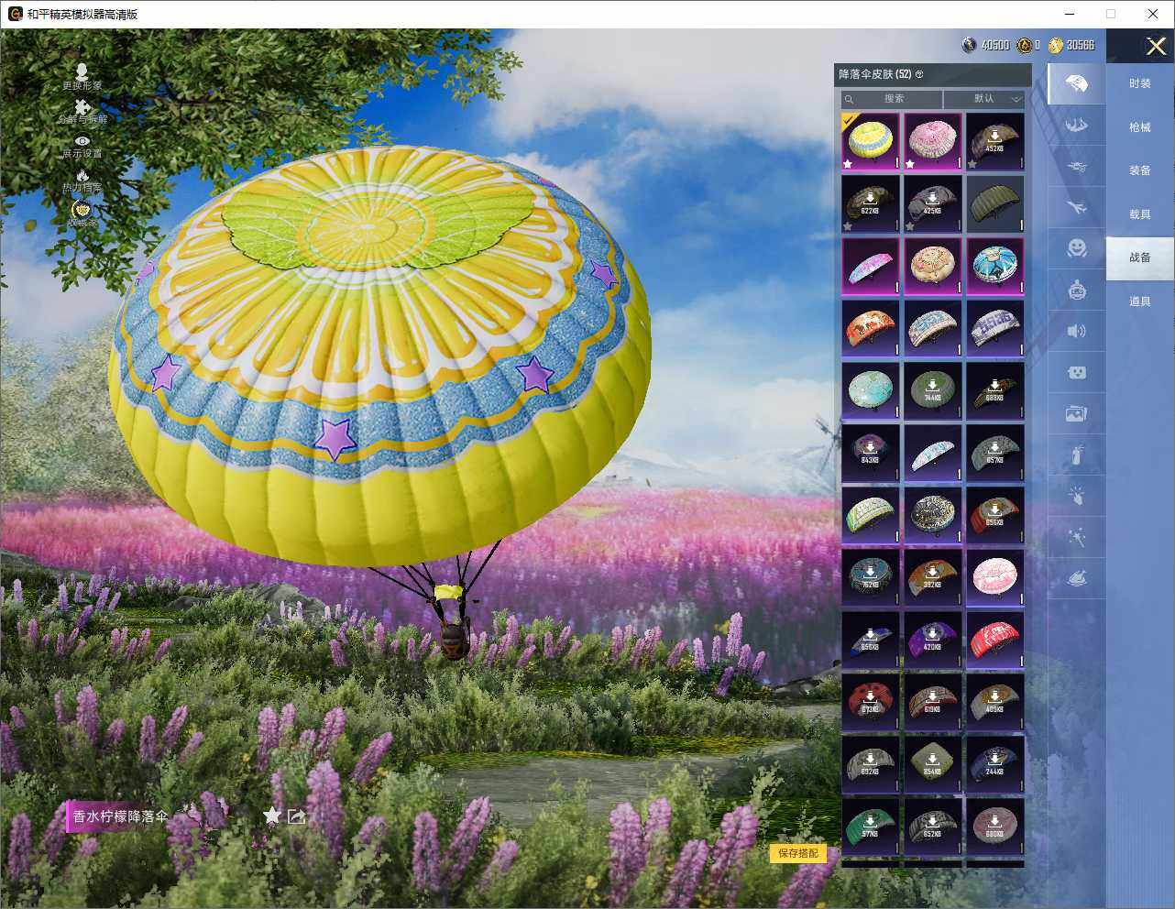Open the speaker voice category icon
The height and width of the screenshot is (909, 1175).
point(1077,331)
